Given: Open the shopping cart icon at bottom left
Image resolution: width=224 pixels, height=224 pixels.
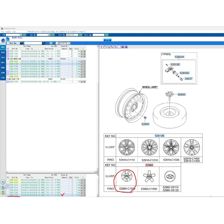Looking at the screenshot, I should [3, 182].
